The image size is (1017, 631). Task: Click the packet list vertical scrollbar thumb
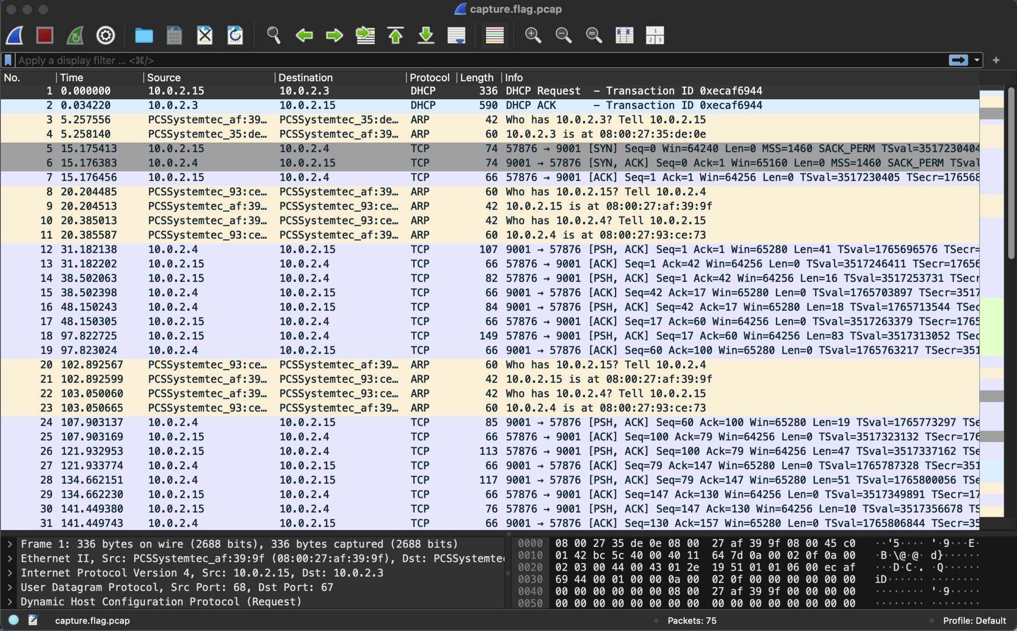click(1012, 173)
